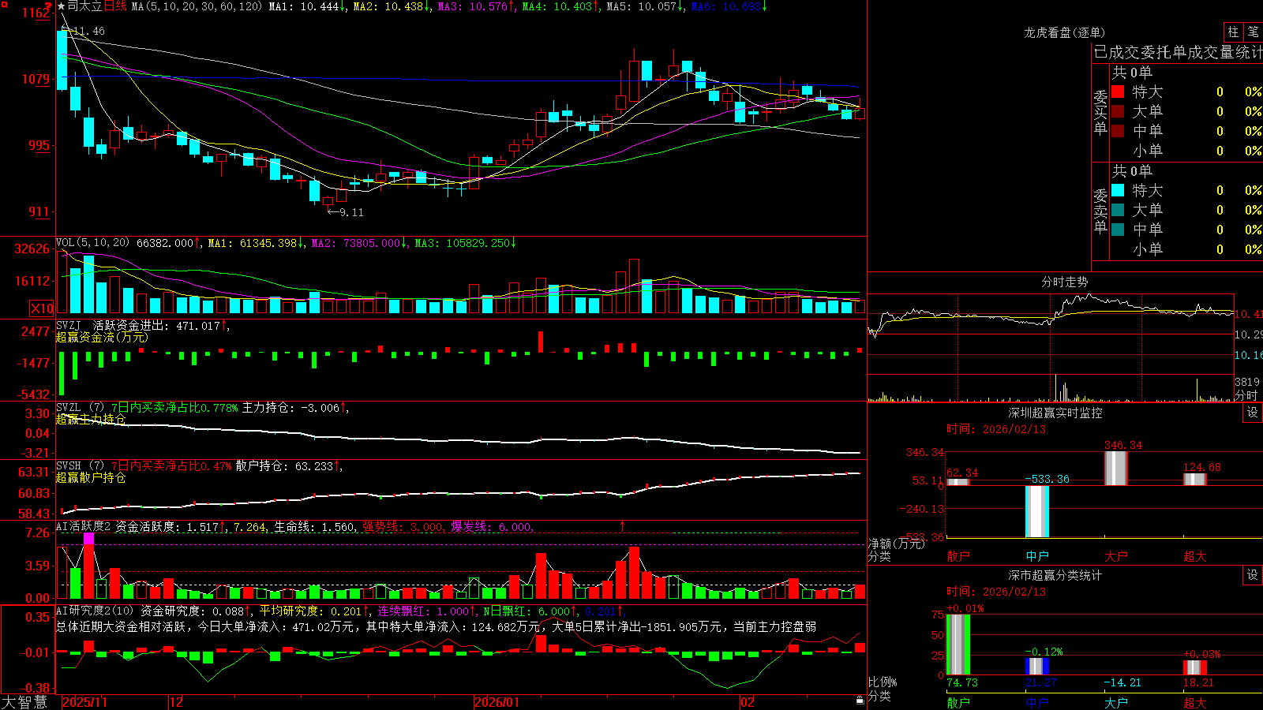This screenshot has height=710, width=1263.
Task: Click the 散户 74.73 bar in 深市超赢分类统计
Action: [958, 645]
